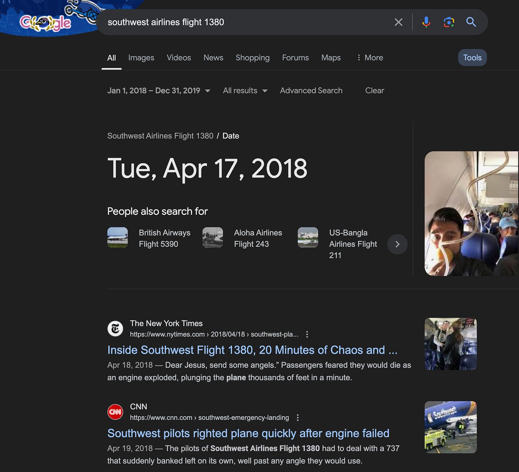Open Inside Southwest Flight 1380 article link
519x472 pixels.
[x=252, y=350]
